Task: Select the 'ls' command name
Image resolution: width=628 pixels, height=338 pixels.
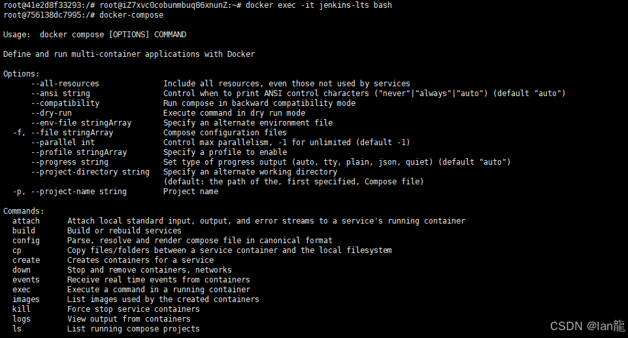Action: (17, 329)
